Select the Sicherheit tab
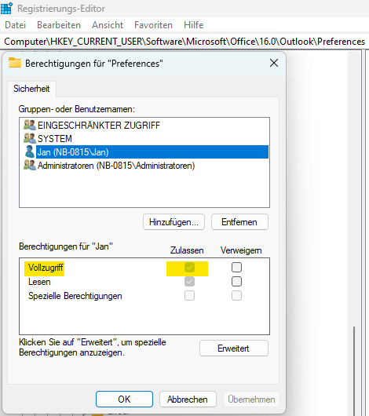Screen dimensions: 369x416 (31, 89)
